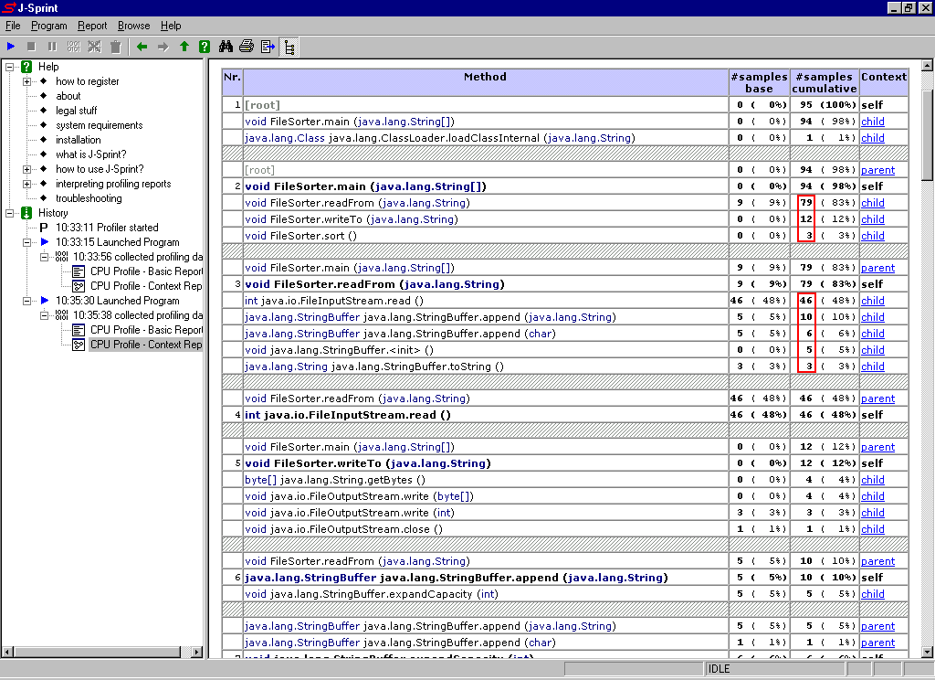This screenshot has width=935, height=680.
Task: Open the Browse menu
Action: [x=133, y=26]
